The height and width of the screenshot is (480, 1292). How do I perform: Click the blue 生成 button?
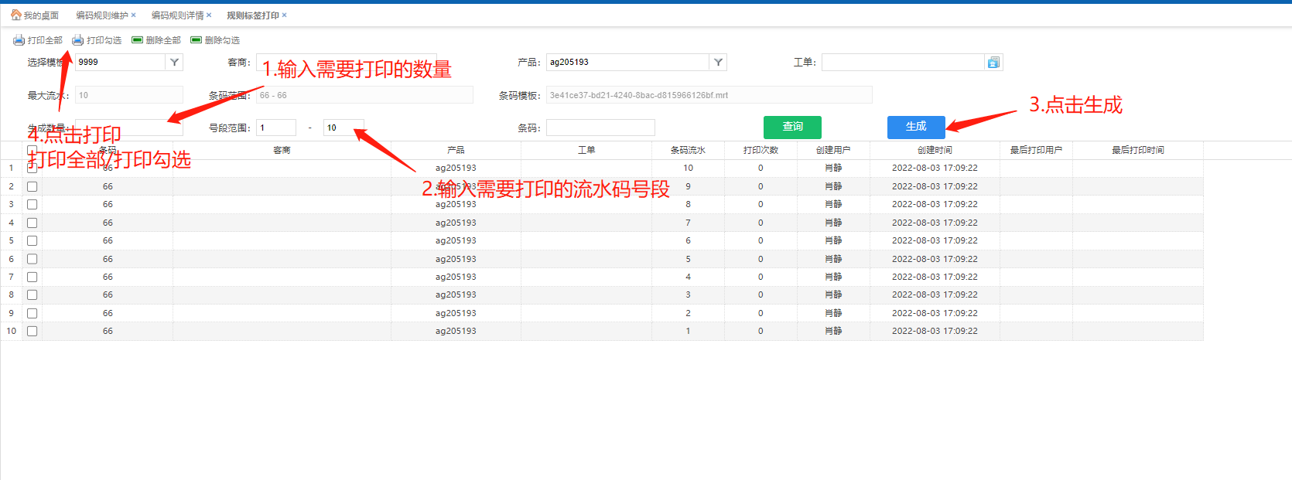tap(916, 127)
